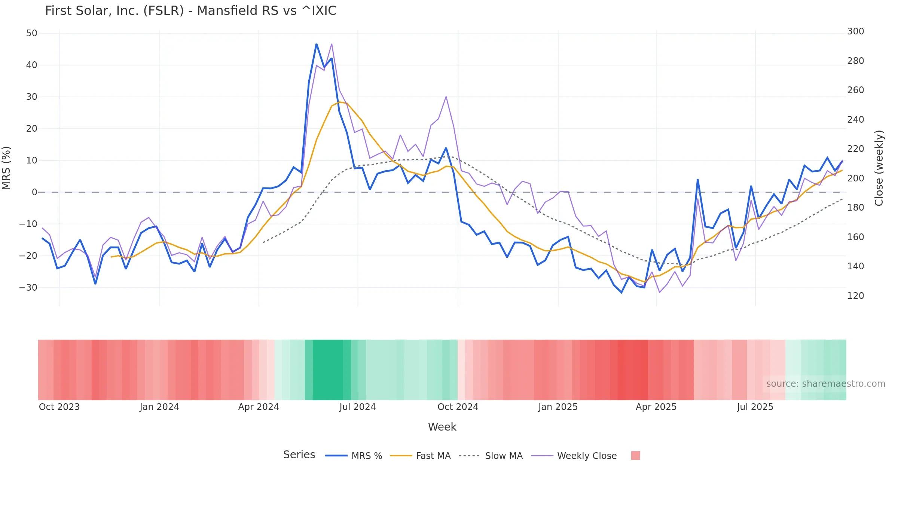Screen dimensions: 898x505
Task: Click the MRS % low near −31 in 2025
Action: point(621,292)
